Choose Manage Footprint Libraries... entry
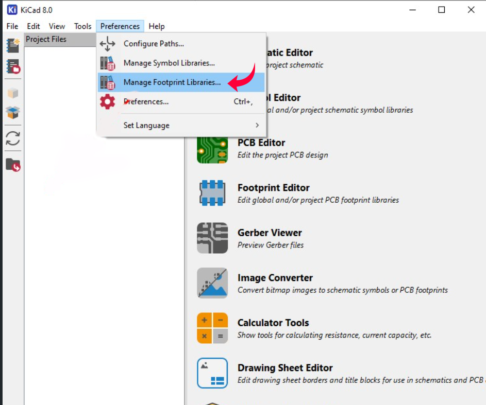Screen dimensions: 486x405 pos(181,82)
